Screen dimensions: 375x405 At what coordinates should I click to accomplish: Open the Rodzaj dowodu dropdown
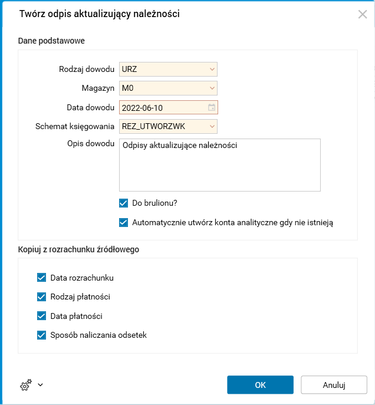coord(212,70)
